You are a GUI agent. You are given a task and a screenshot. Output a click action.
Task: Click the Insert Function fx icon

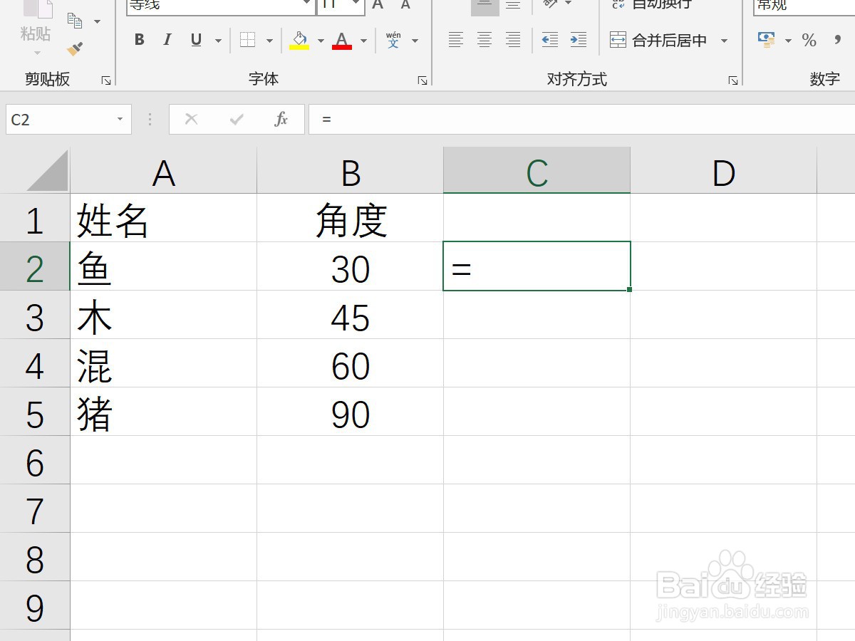tap(281, 119)
